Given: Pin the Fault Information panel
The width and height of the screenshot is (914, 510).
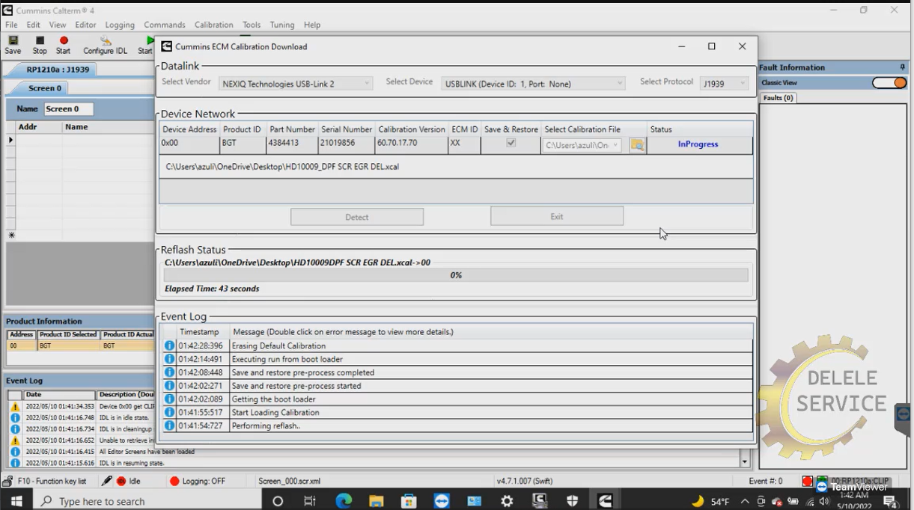Looking at the screenshot, I should [x=902, y=67].
